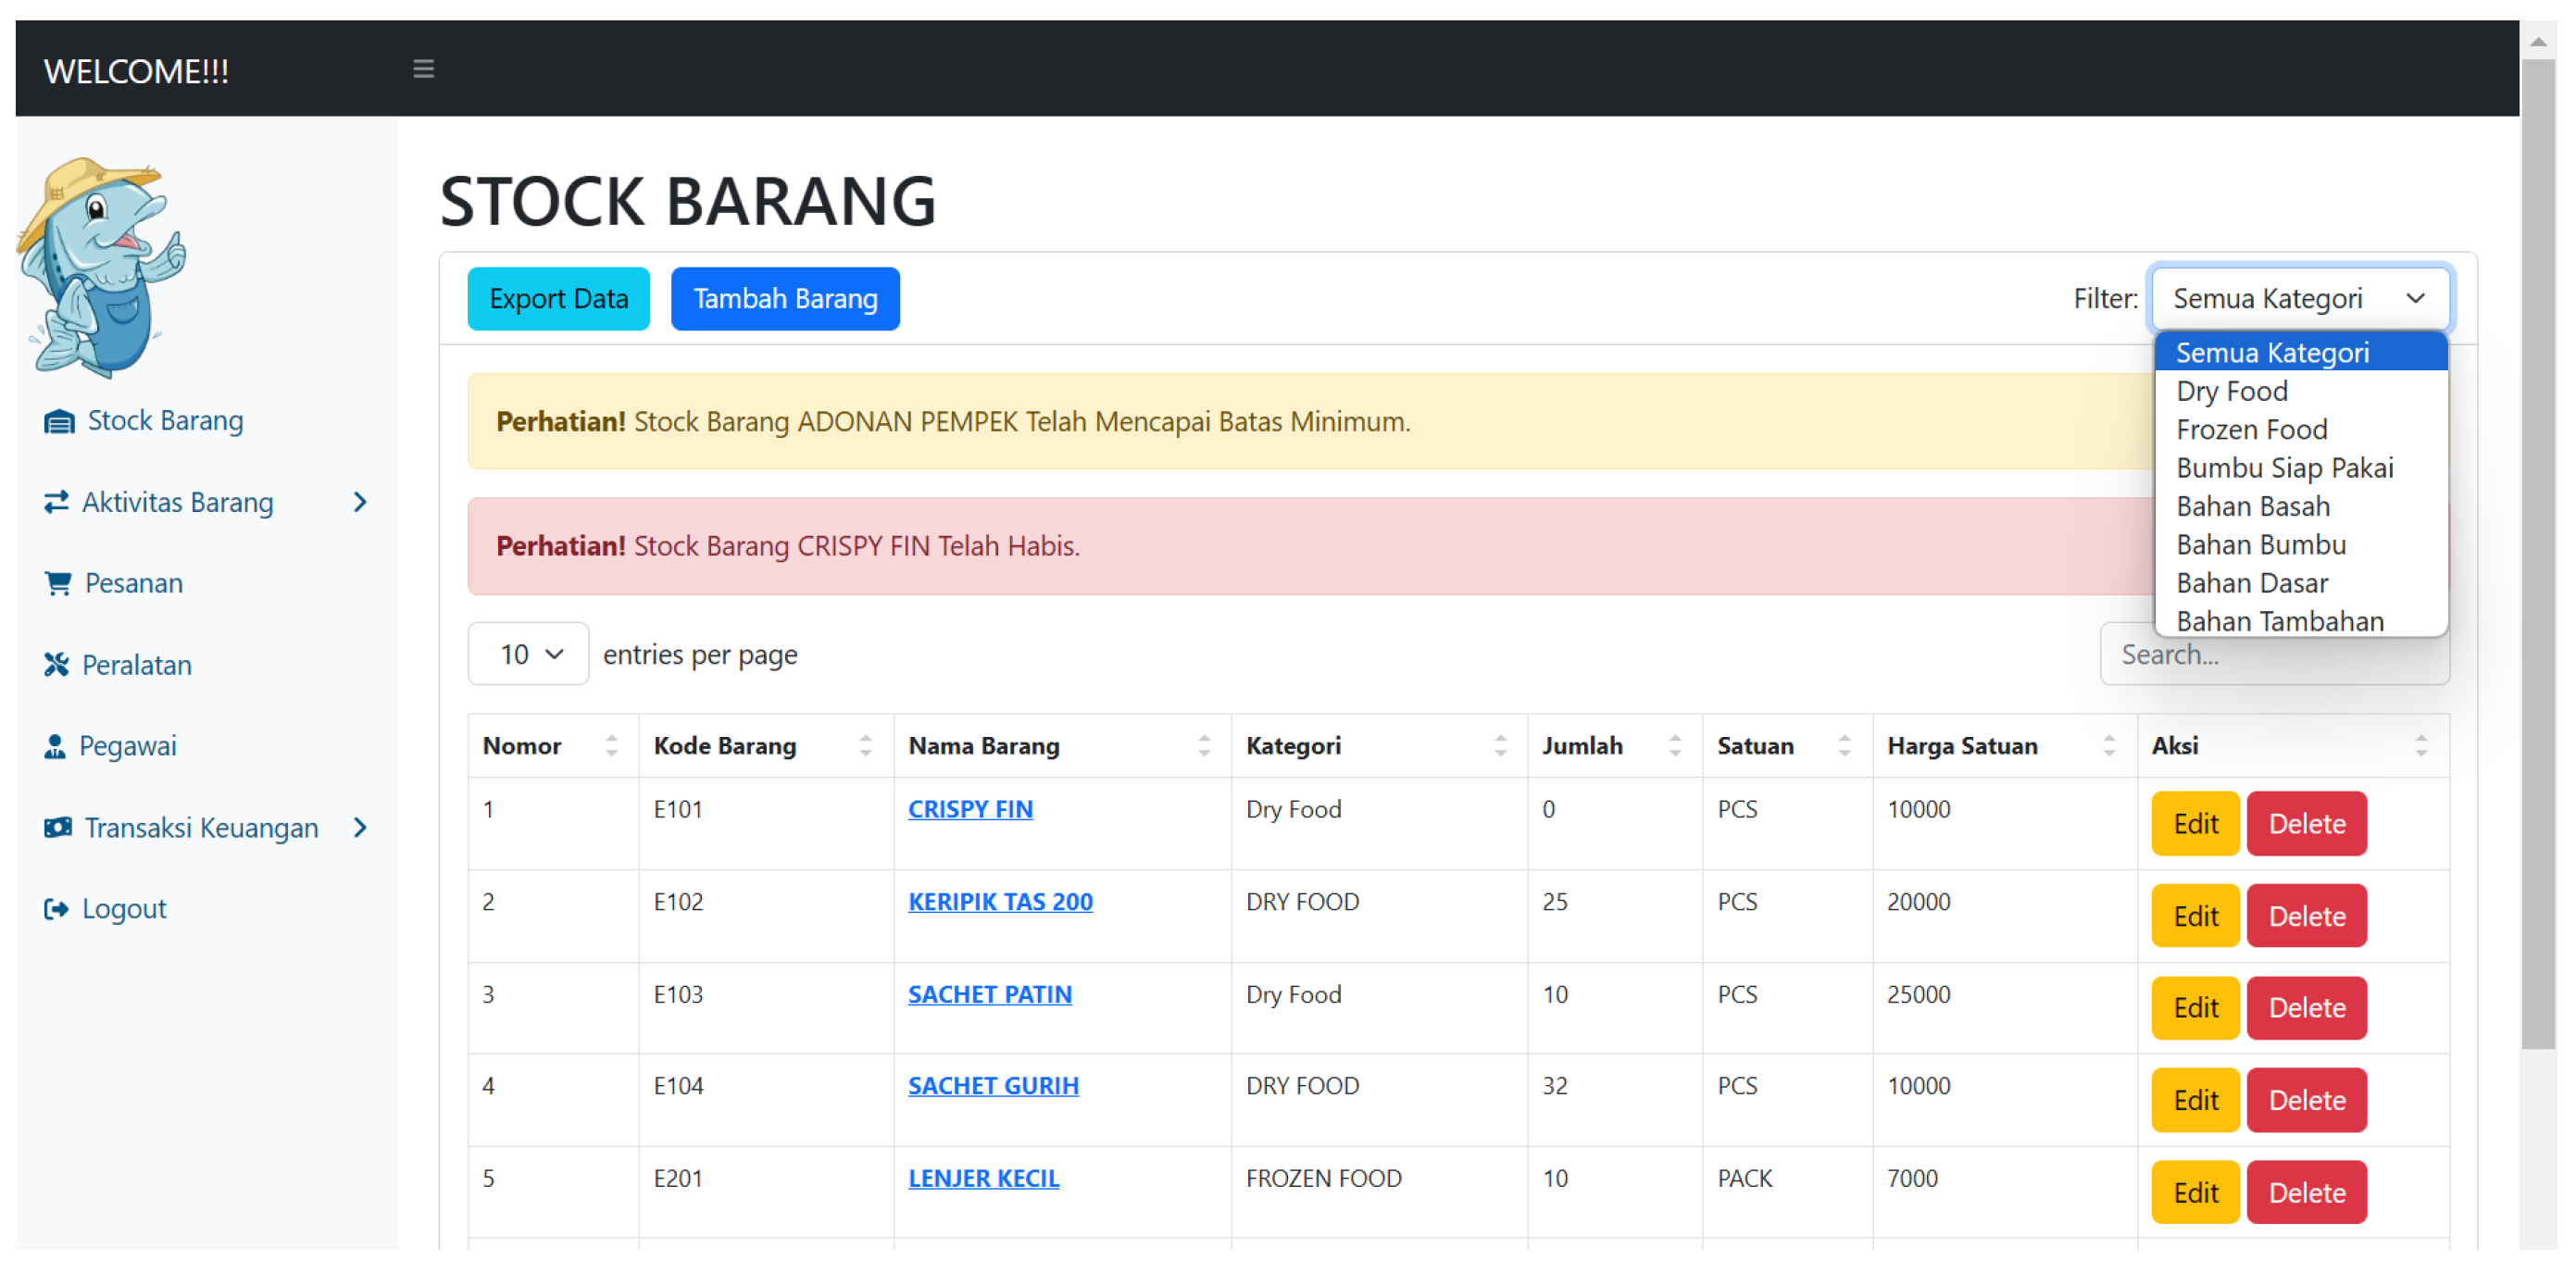Click the Tambah Barang button
Image resolution: width=2576 pixels, height=1273 pixels.
point(785,299)
